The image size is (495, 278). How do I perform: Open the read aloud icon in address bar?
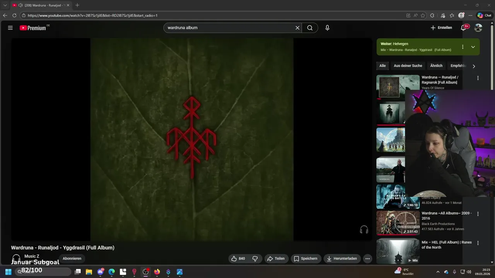point(416,15)
